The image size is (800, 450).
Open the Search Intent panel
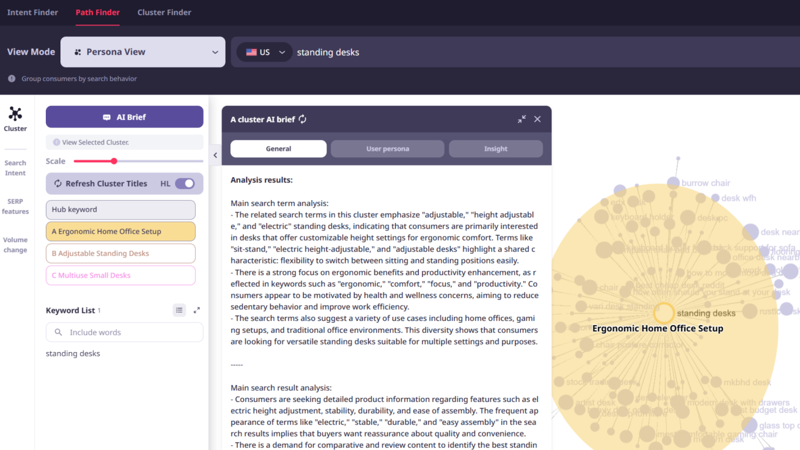[x=15, y=167]
